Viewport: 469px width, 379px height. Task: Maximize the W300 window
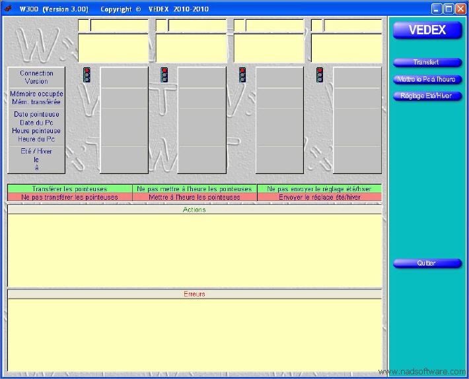(449, 9)
